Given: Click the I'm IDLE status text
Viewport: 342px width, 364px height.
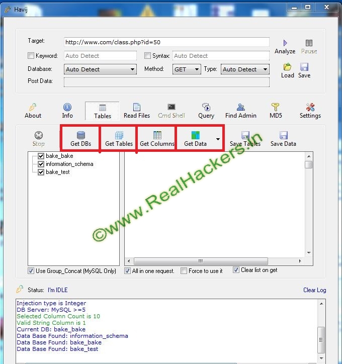Looking at the screenshot, I should coord(57,290).
